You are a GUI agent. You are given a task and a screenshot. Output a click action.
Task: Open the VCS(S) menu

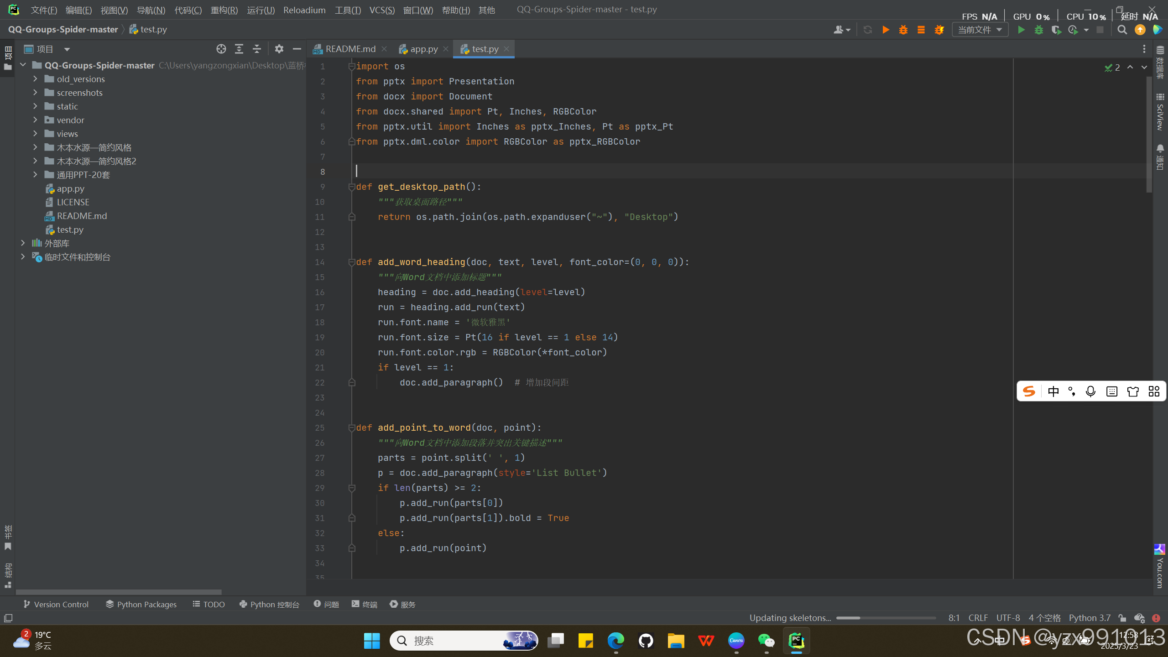click(x=381, y=10)
